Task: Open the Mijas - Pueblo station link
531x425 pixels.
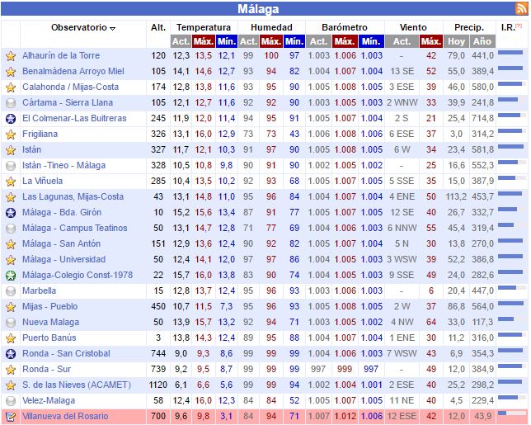Action: click(x=49, y=306)
